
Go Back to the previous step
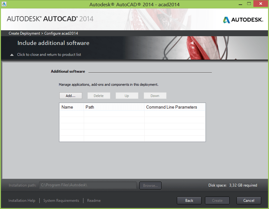(189, 201)
